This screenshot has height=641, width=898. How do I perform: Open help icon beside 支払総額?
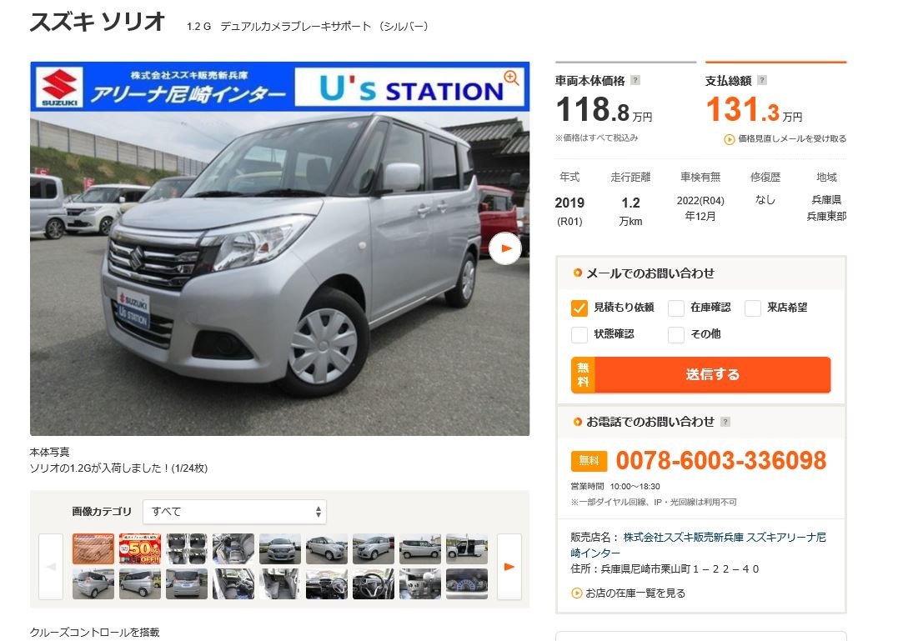pyautogui.click(x=762, y=80)
